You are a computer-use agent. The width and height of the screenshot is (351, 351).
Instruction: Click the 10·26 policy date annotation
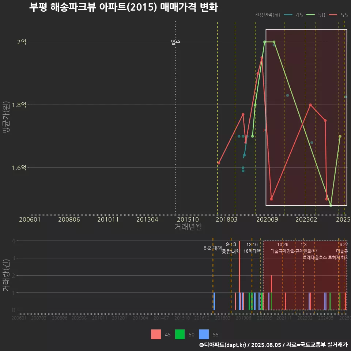(x=283, y=245)
